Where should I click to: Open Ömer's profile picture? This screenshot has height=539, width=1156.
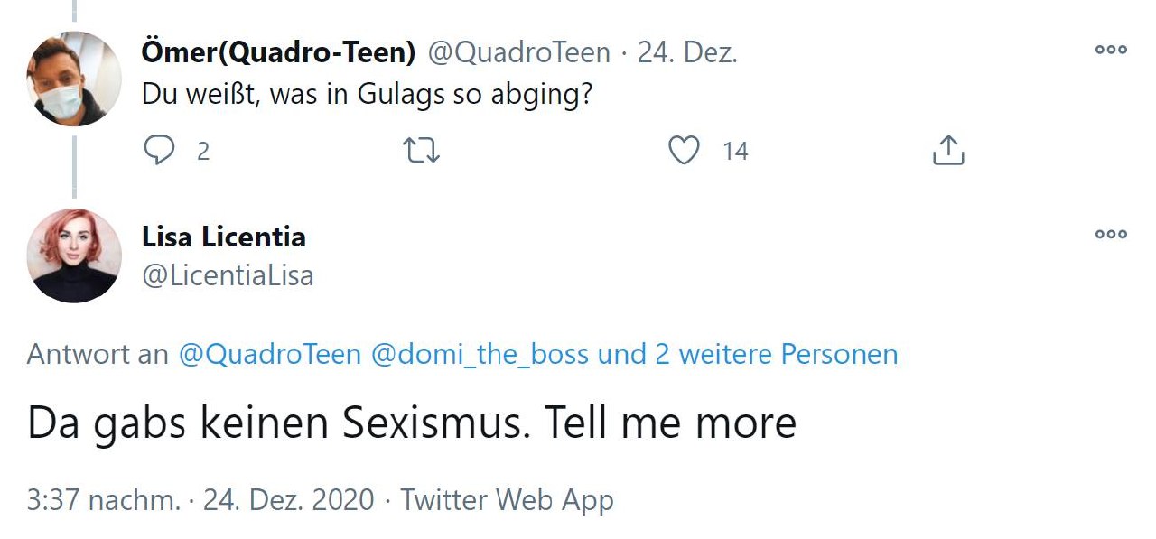74,79
